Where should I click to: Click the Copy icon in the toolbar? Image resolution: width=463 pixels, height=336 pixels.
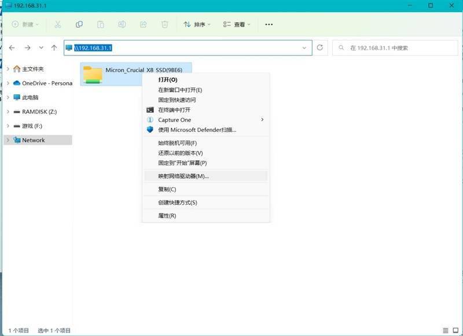tap(79, 24)
